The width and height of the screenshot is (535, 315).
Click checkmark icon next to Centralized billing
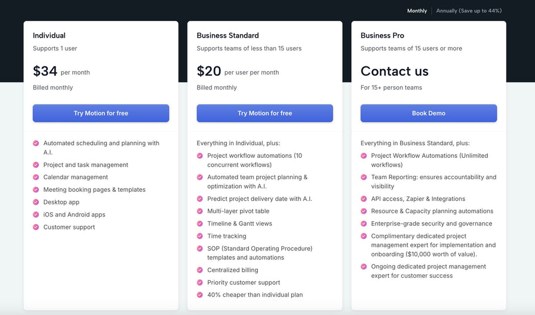(200, 270)
